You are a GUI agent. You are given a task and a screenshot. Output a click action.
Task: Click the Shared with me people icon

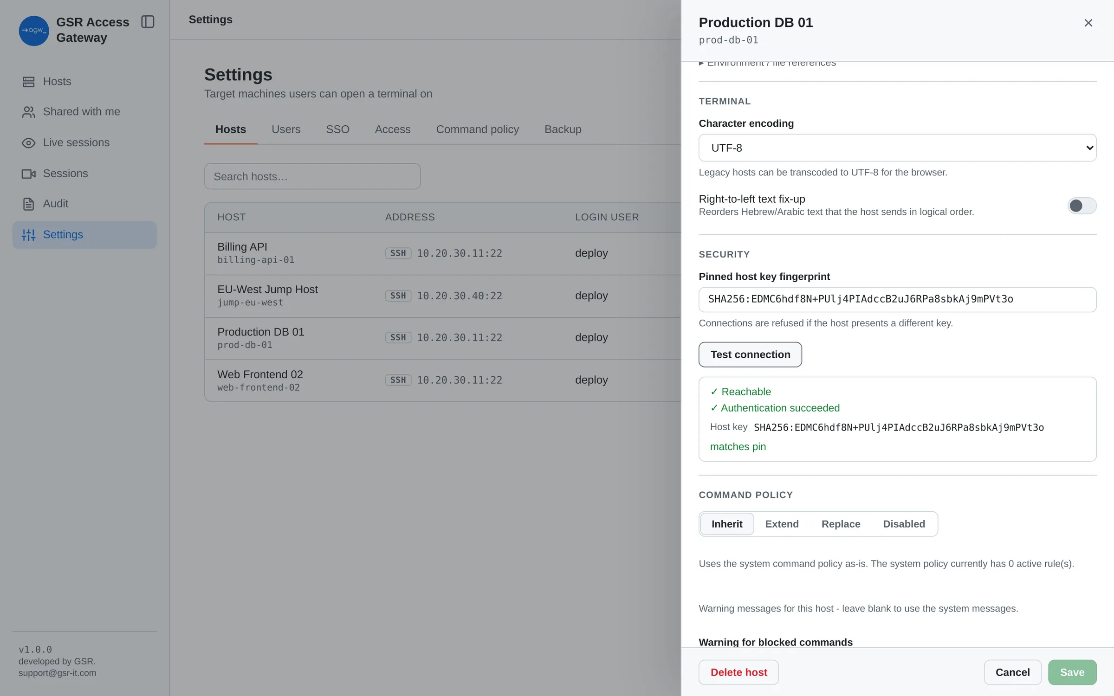point(29,112)
